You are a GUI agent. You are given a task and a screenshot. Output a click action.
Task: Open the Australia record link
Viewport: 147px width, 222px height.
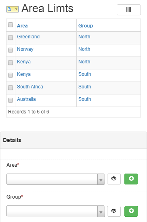pyautogui.click(x=26, y=99)
